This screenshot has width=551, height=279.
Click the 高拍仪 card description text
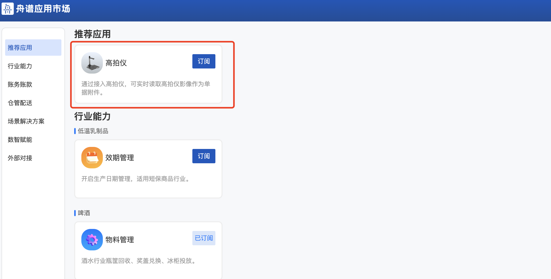point(146,88)
